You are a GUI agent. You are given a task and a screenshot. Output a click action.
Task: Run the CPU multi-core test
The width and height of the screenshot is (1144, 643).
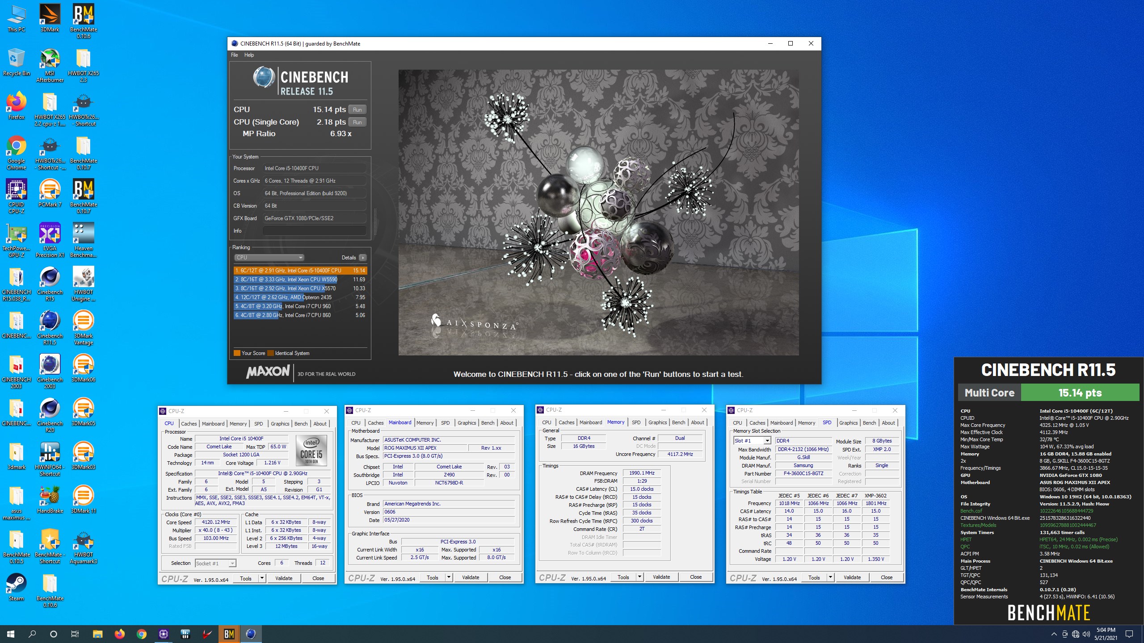coord(357,109)
